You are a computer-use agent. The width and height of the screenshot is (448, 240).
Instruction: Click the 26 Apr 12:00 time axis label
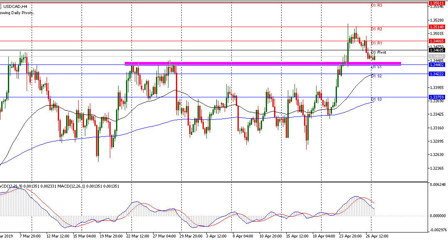[376, 236]
